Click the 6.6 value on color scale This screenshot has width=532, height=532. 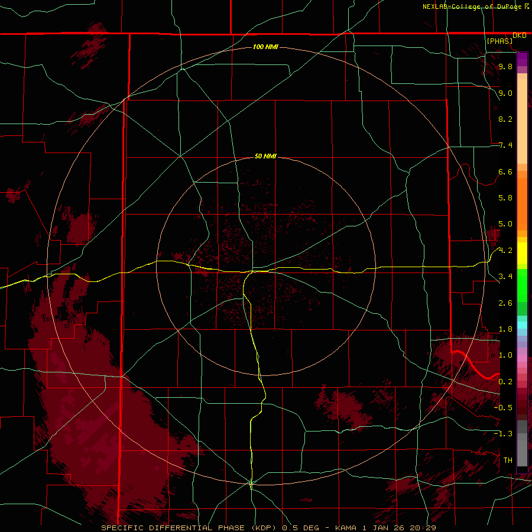[505, 171]
